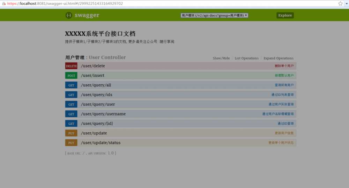Expand the 用户管理 User Controller heading
Screen dimensions: 349x188
(x=96, y=57)
